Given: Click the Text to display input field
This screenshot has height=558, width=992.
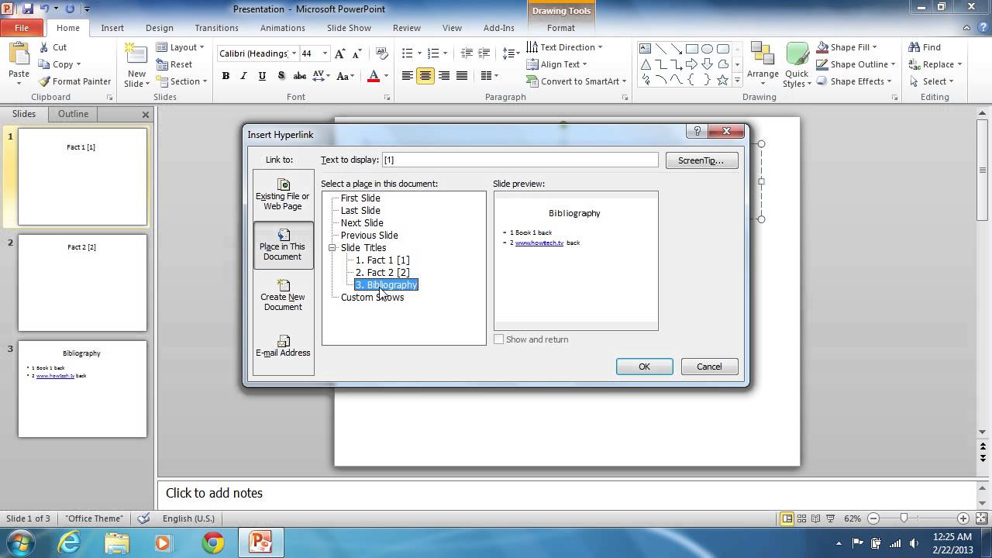Looking at the screenshot, I should point(520,160).
